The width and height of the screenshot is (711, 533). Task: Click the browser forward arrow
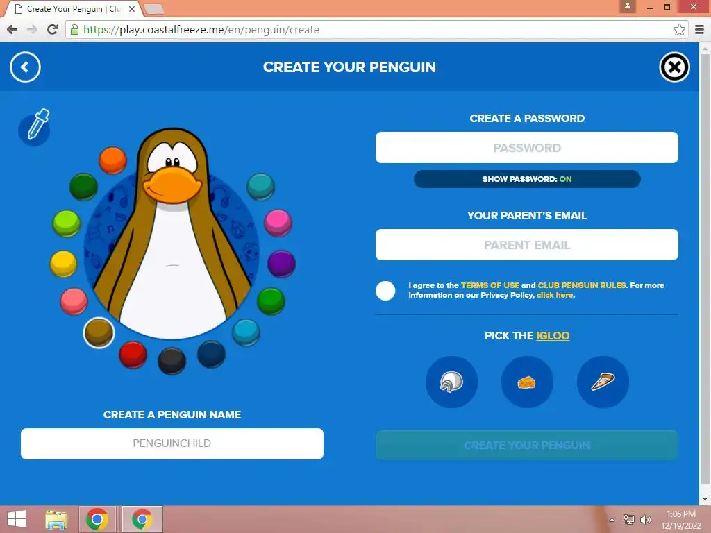[x=32, y=29]
